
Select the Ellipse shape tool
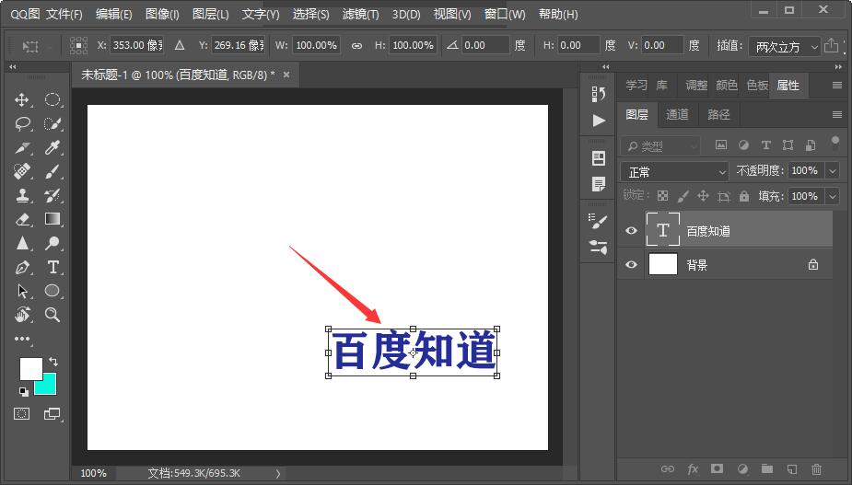(53, 291)
